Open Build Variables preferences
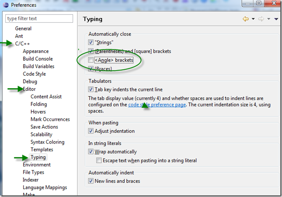Viewport: 282px width, 197px height. pyautogui.click(x=39, y=66)
